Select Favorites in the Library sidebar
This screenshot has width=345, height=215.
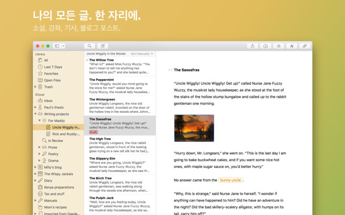pyautogui.click(x=51, y=74)
